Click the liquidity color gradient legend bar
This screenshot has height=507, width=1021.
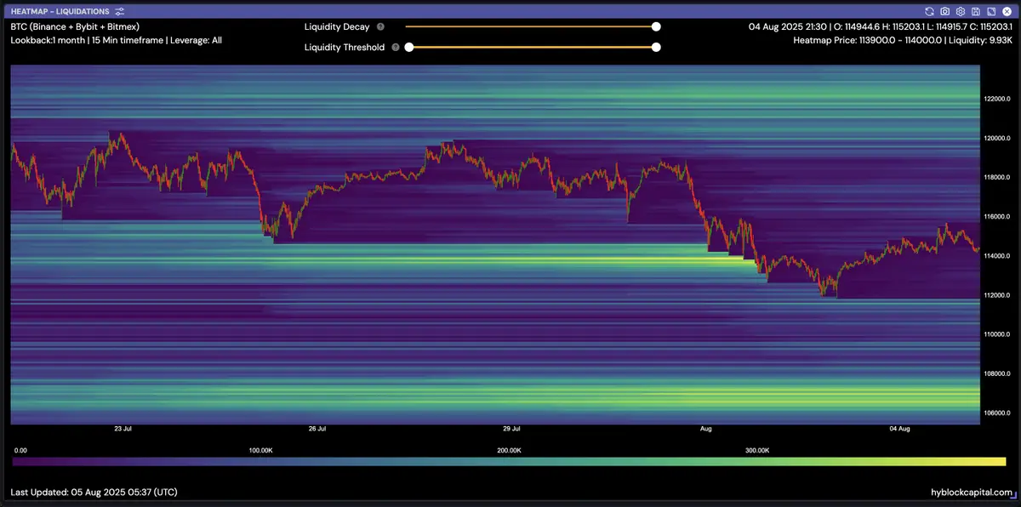(x=510, y=461)
